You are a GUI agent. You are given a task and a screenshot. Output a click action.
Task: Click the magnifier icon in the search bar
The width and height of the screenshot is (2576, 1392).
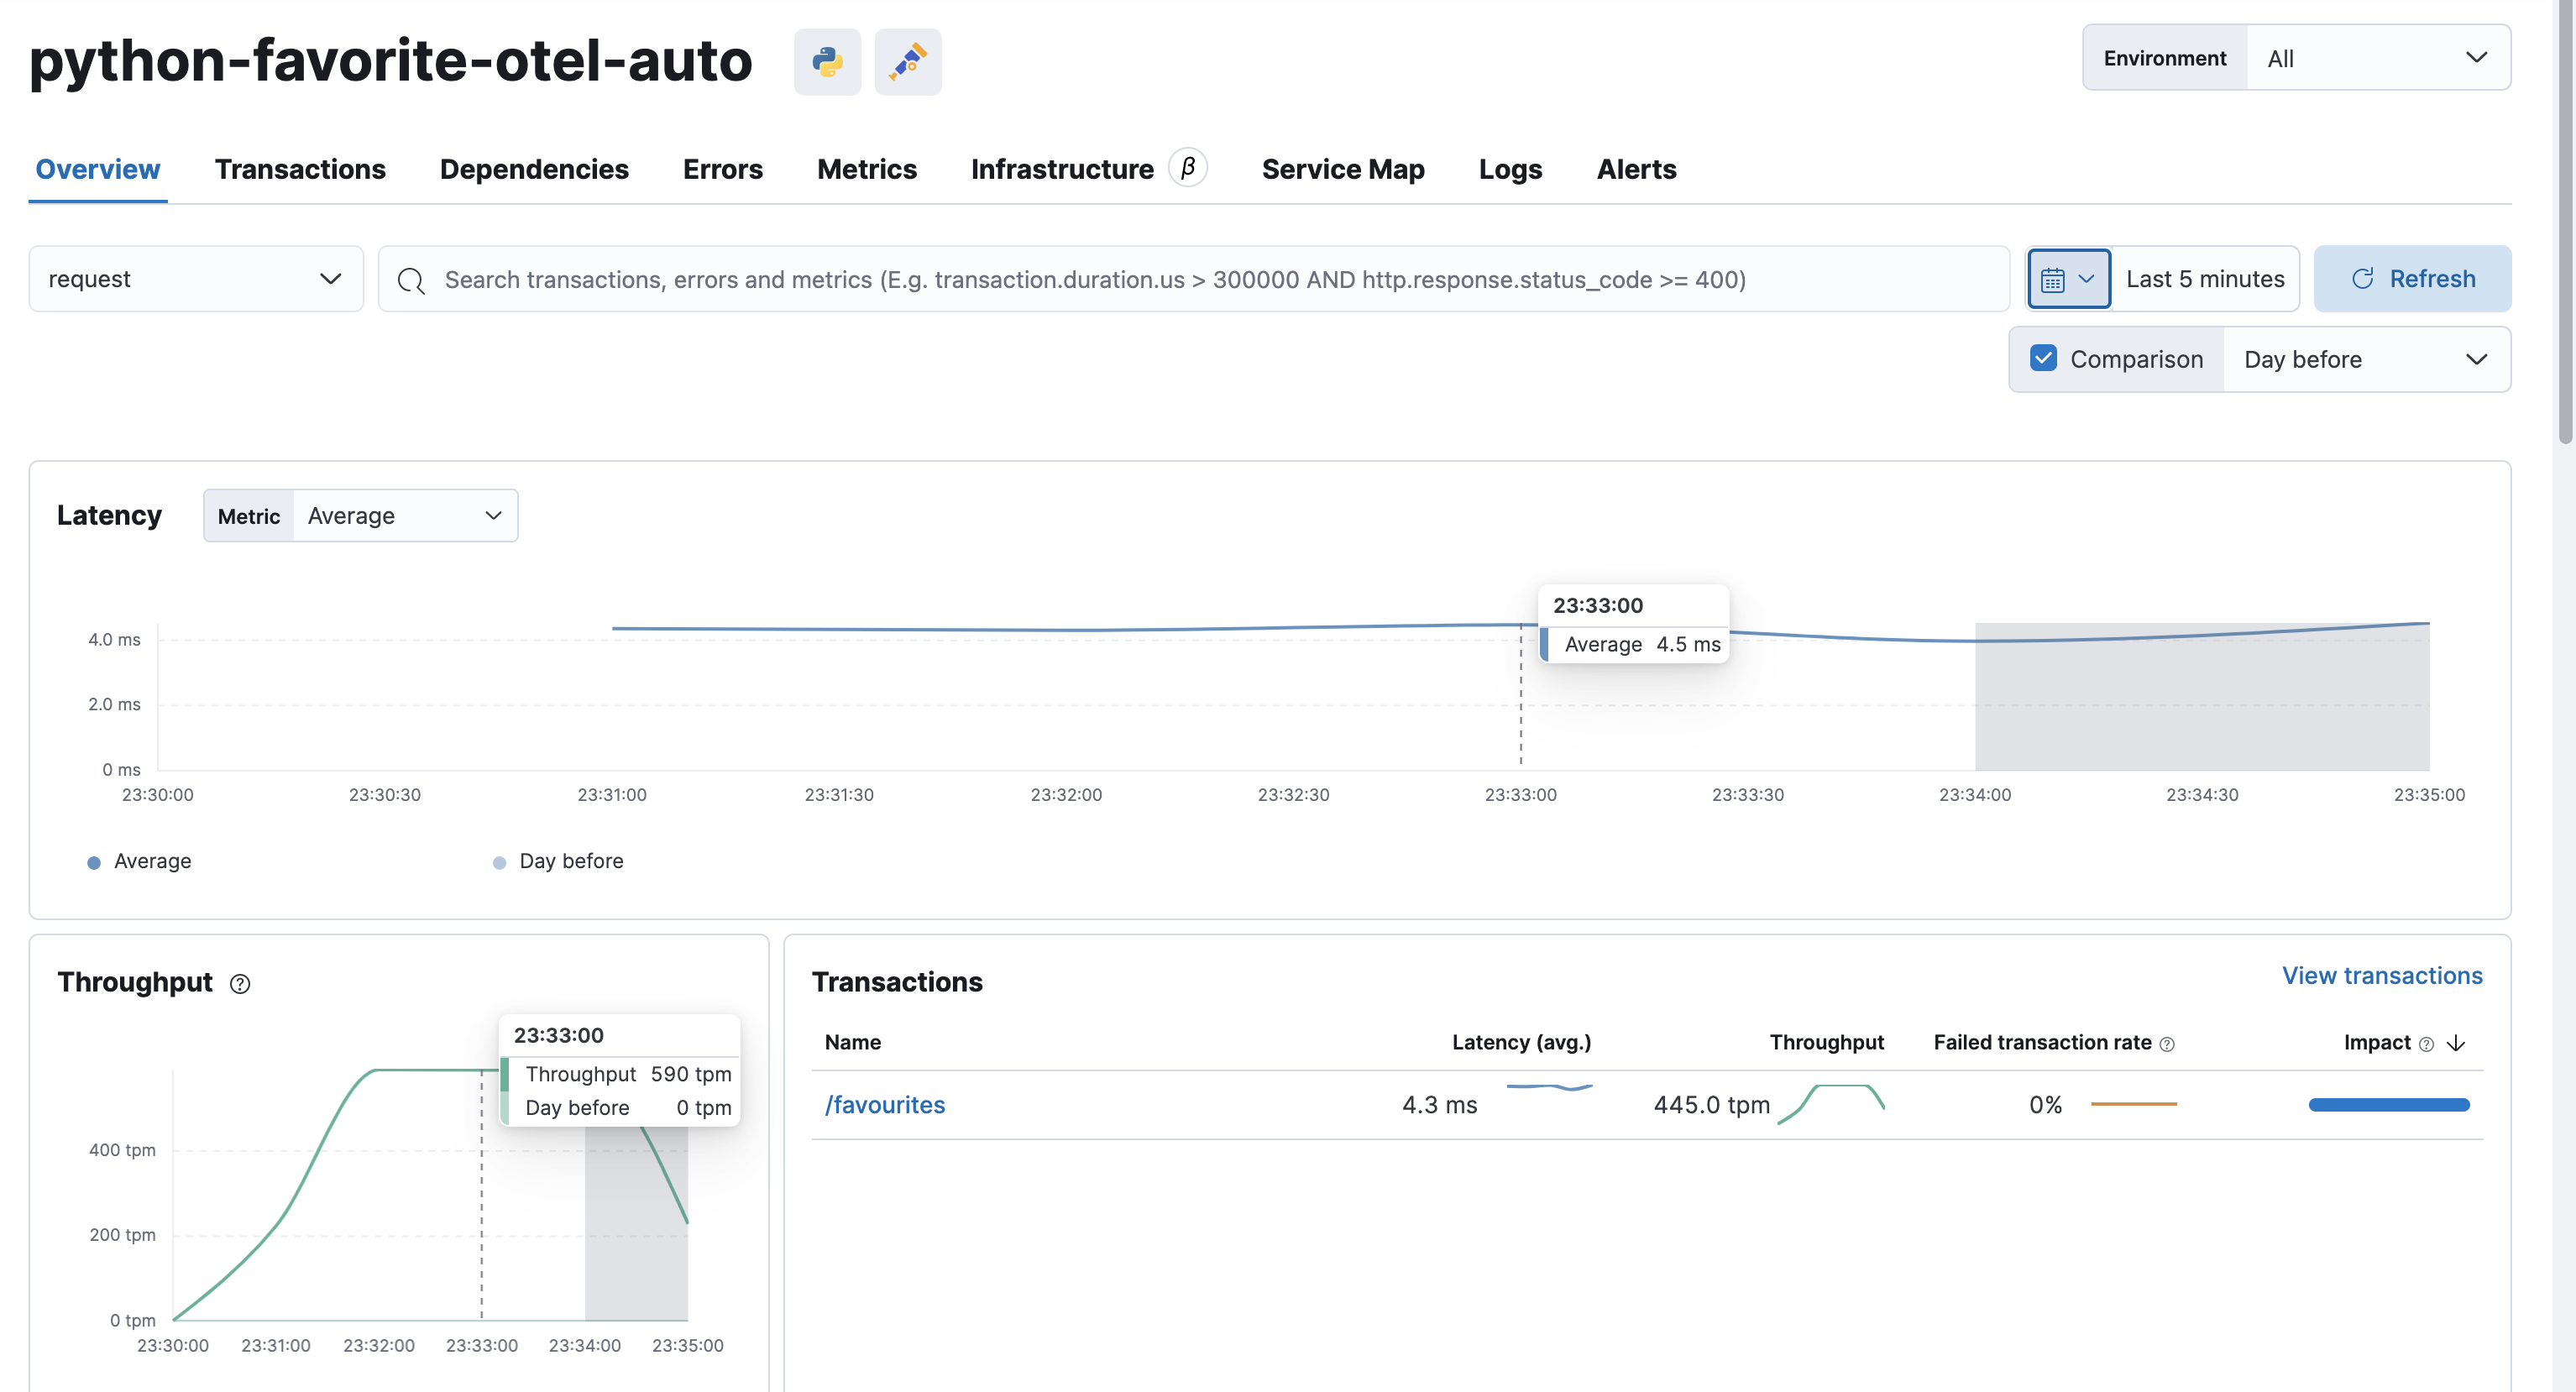(x=411, y=280)
